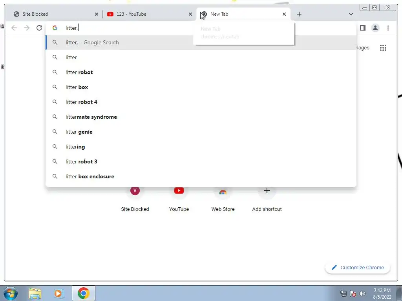Open the Google apps grid

coord(383,47)
